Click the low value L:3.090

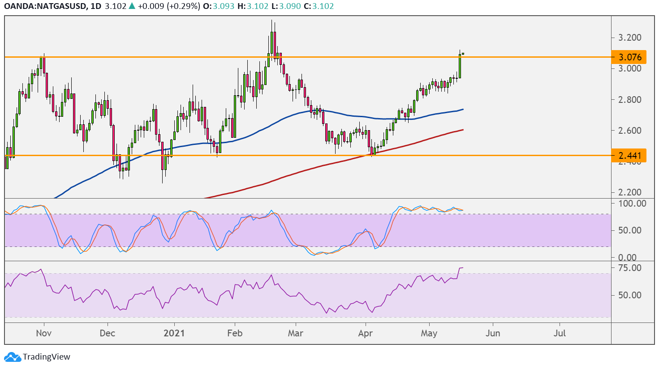(287, 6)
